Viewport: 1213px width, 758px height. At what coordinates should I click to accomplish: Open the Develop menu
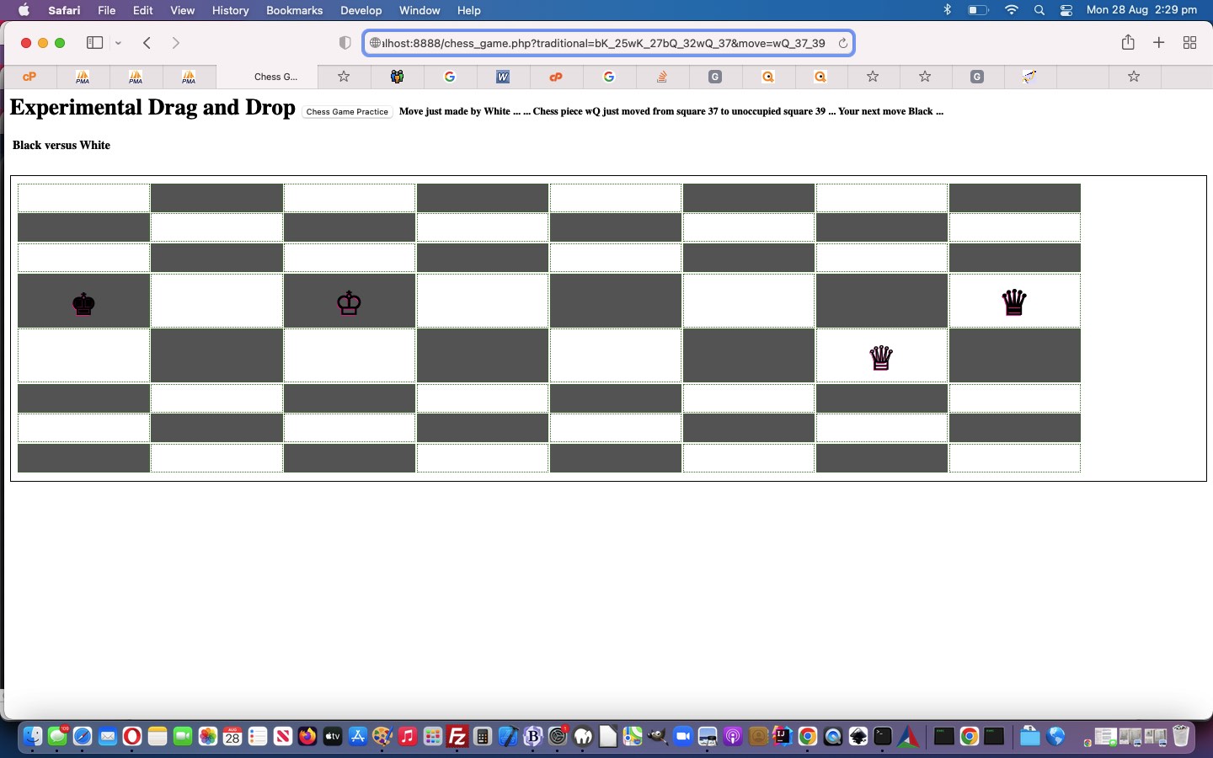pos(361,10)
